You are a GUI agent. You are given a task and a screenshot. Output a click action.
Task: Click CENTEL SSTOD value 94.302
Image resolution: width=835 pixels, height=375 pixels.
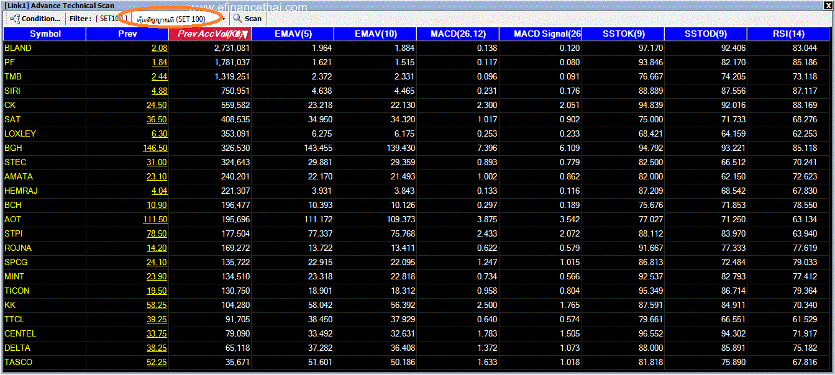coord(733,333)
